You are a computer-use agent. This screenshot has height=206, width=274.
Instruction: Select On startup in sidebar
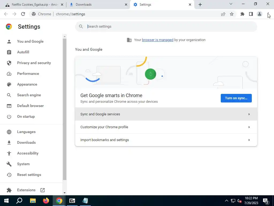coord(26,116)
